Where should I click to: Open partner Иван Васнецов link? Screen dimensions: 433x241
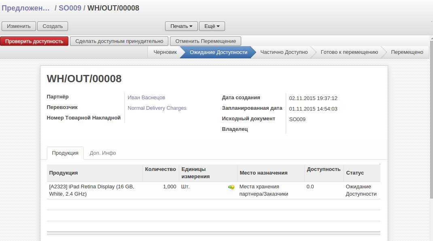[146, 98]
